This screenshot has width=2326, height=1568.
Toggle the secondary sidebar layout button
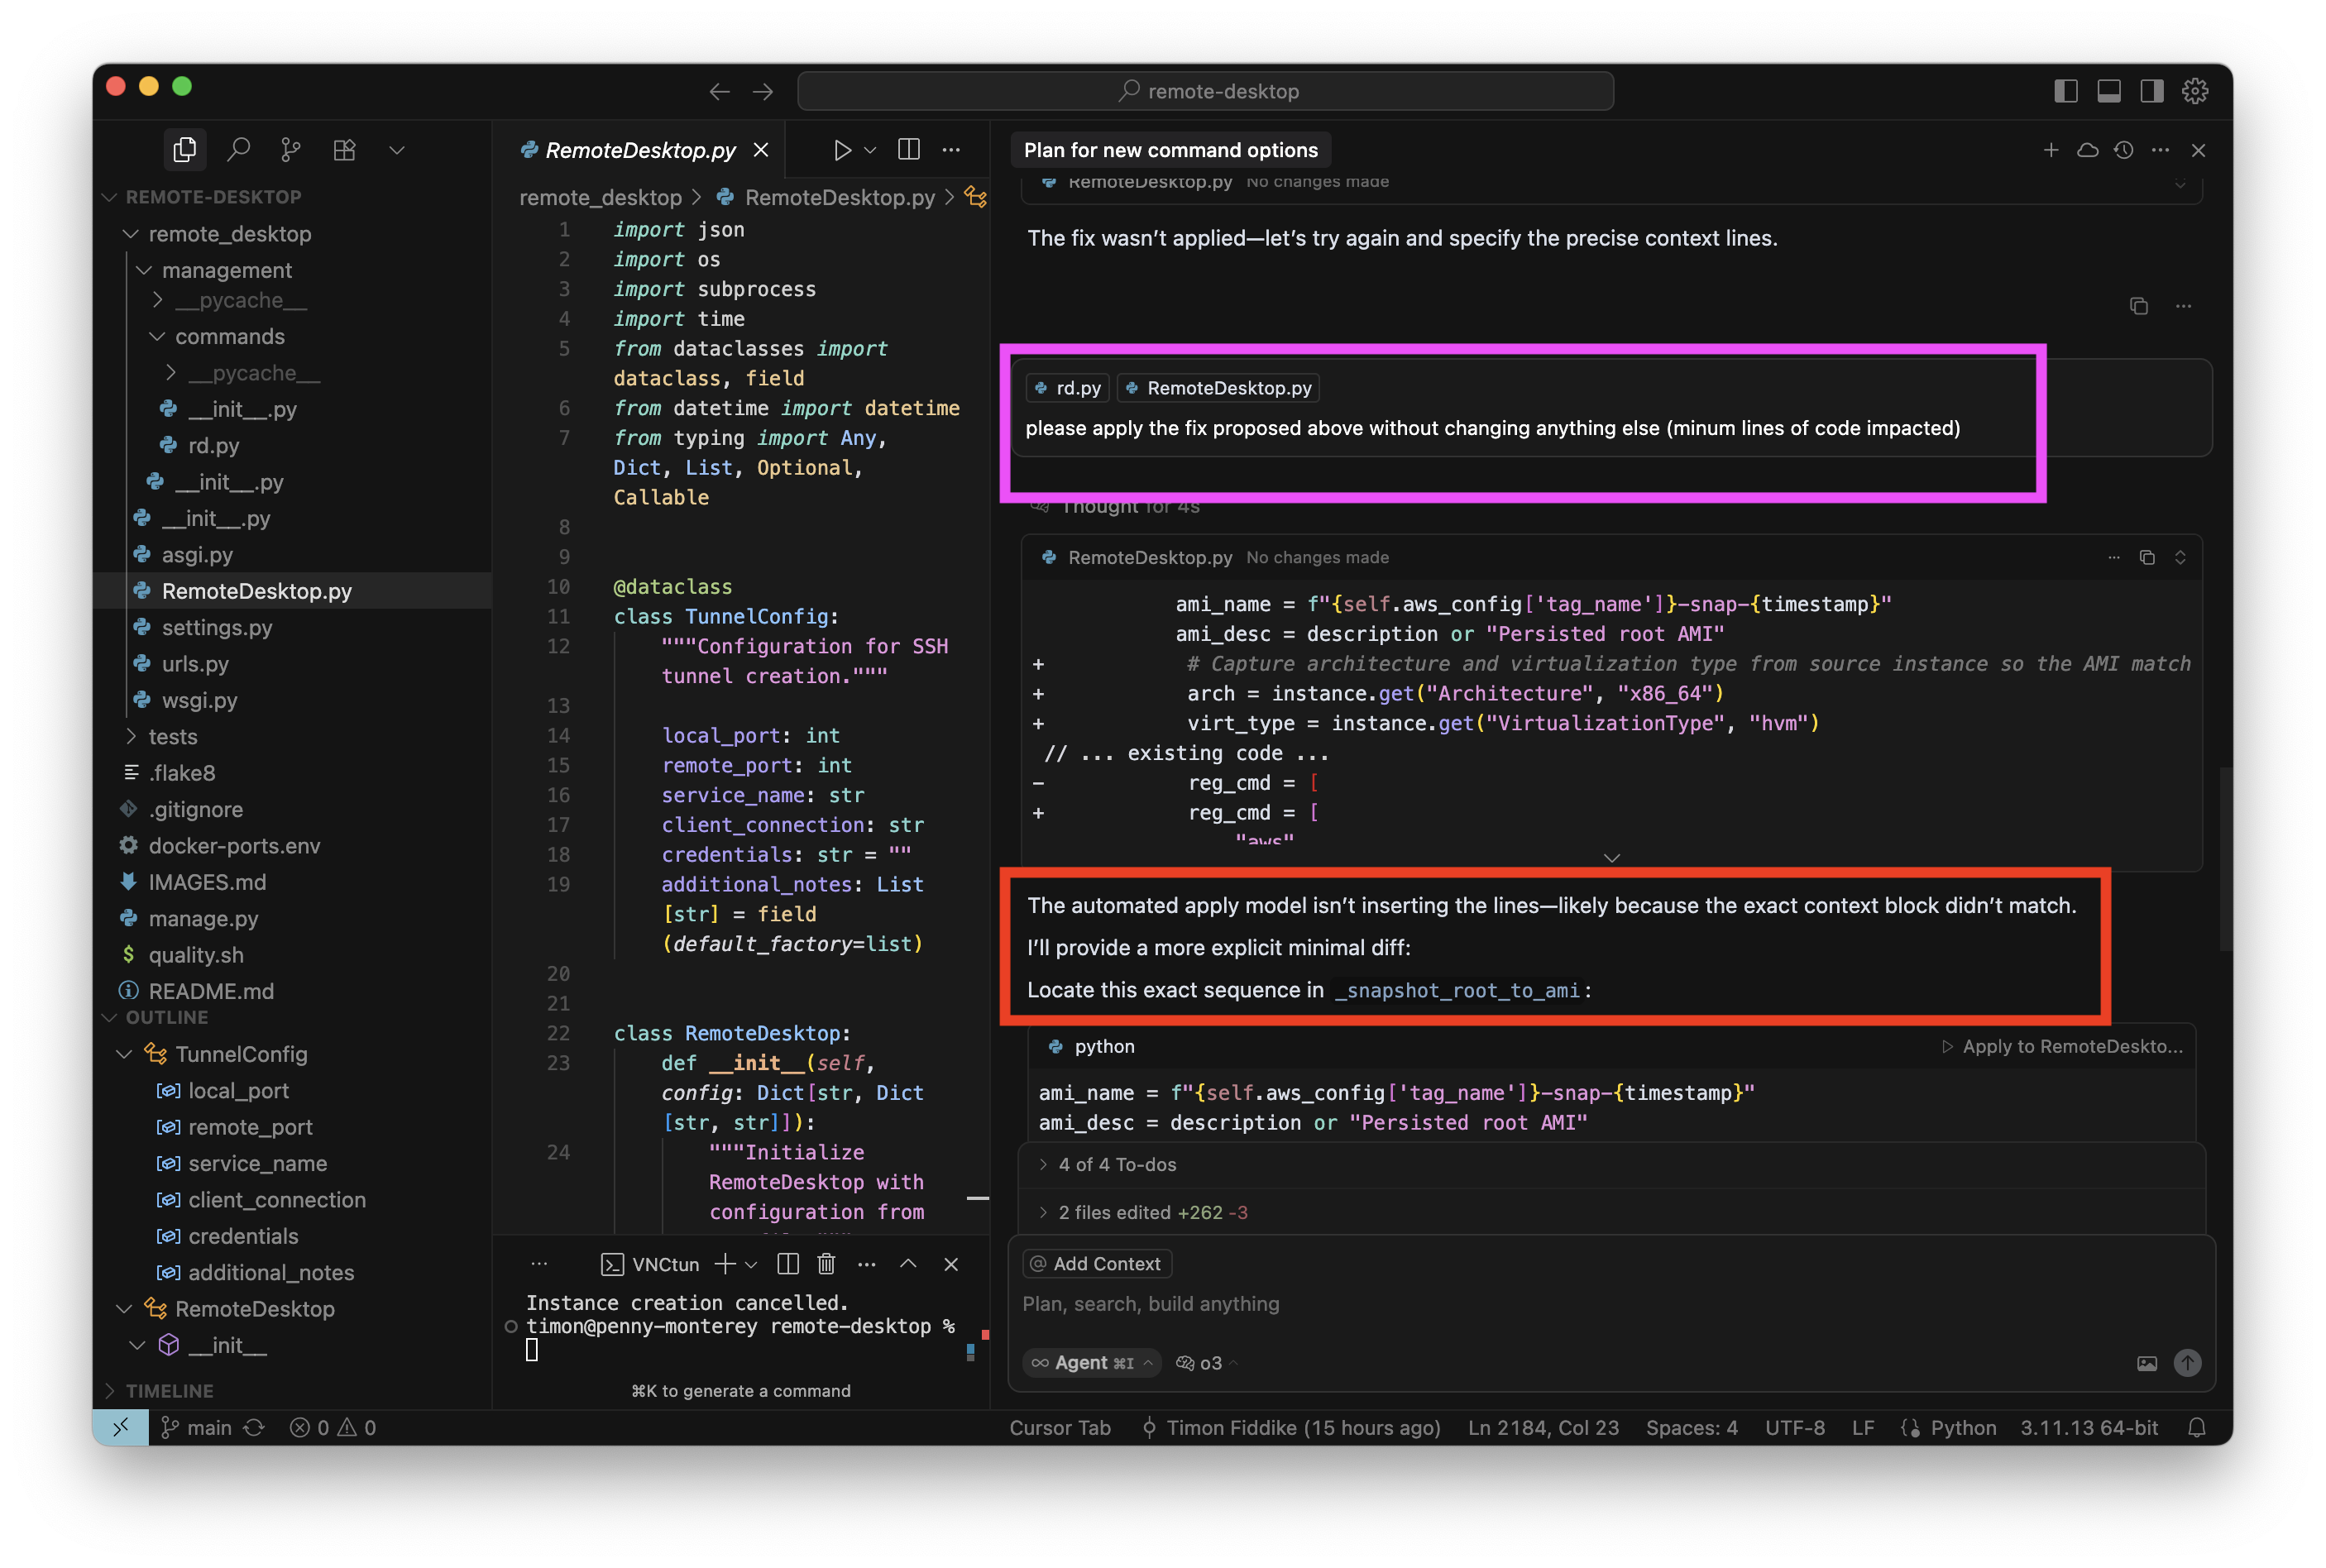(x=2152, y=91)
